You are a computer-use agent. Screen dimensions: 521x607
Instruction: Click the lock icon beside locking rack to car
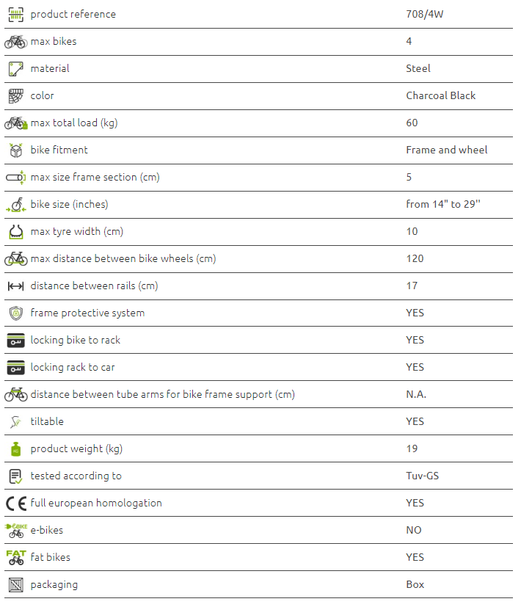point(15,368)
